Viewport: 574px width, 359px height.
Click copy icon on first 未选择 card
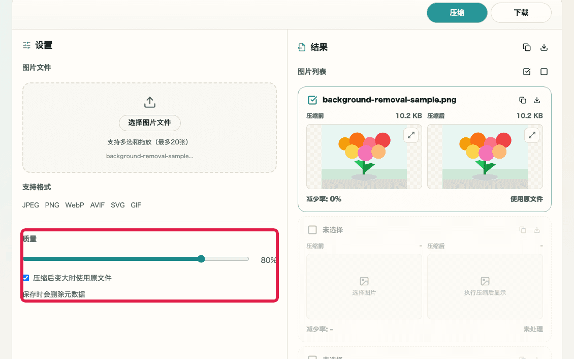tap(523, 230)
